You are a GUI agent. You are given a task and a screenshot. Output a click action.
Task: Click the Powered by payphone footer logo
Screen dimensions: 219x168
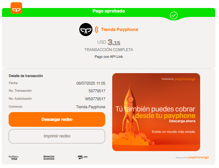[x=192, y=157]
